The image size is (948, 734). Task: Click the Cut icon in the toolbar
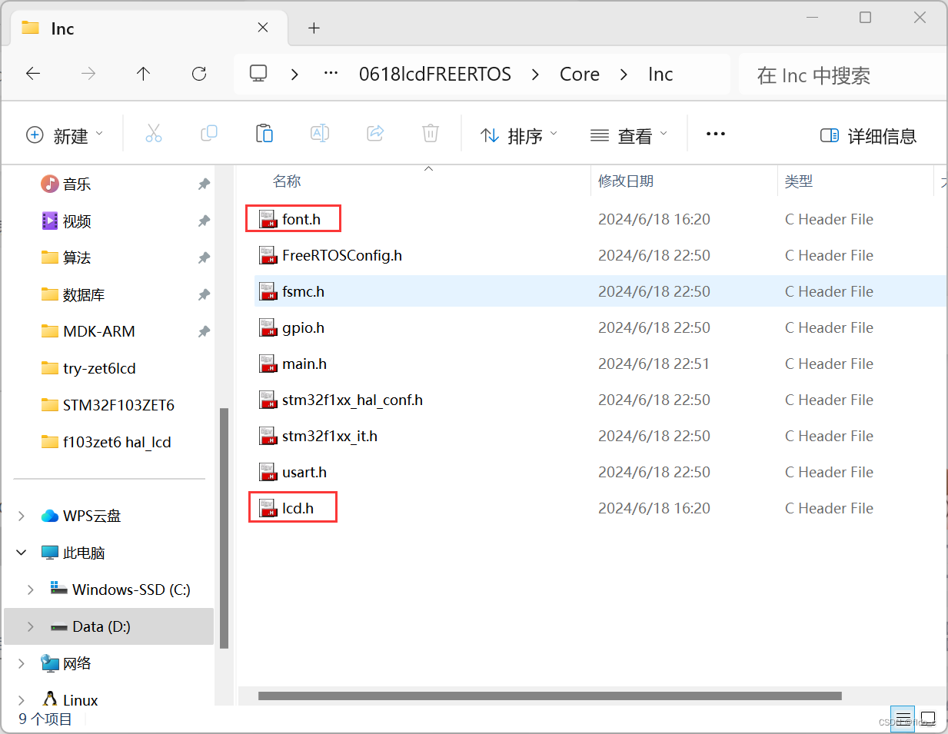pyautogui.click(x=154, y=133)
